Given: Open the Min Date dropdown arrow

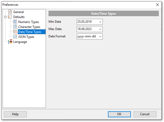Looking at the screenshot, I should tap(100, 22).
